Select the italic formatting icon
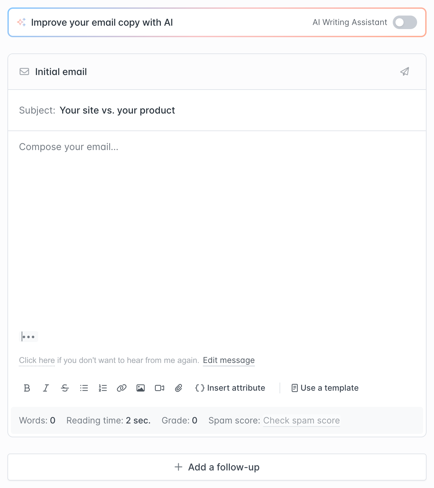Screen dimensions: 434x488 [x=46, y=388]
